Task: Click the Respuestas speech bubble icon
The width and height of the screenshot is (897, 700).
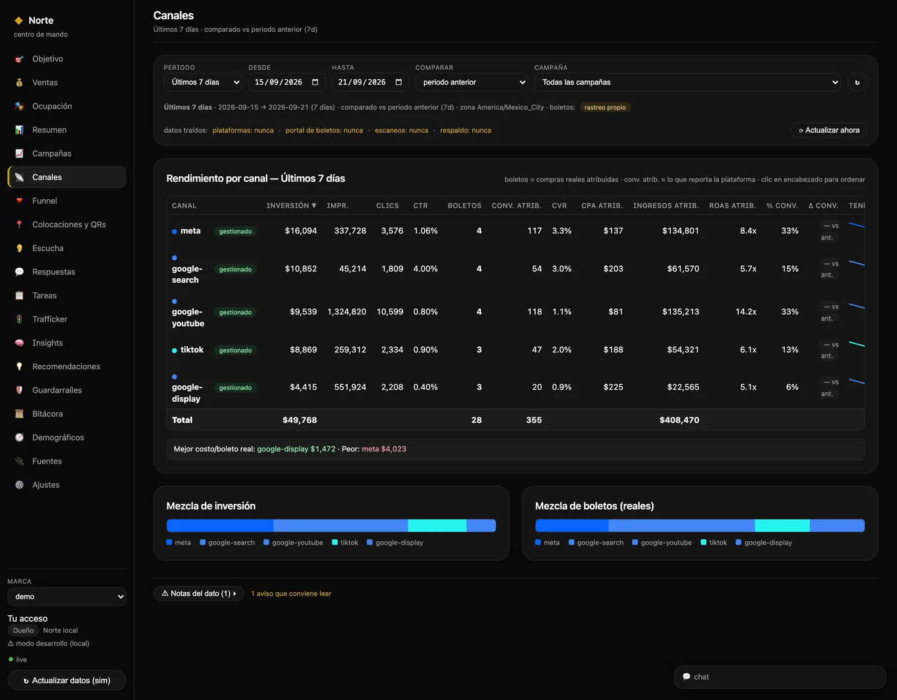Action: (19, 272)
